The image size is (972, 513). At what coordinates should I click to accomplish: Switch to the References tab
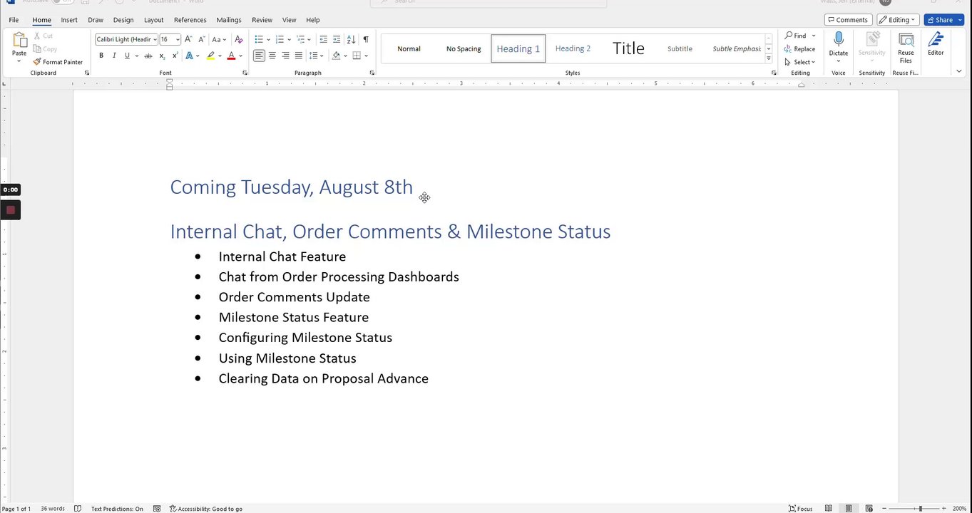(x=190, y=20)
